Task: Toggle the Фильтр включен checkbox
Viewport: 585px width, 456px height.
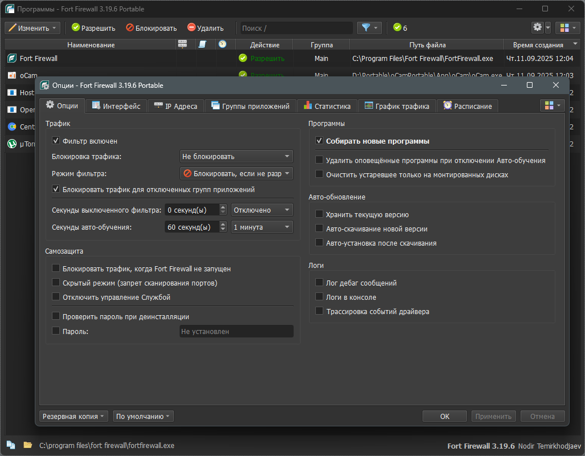Action: click(56, 141)
